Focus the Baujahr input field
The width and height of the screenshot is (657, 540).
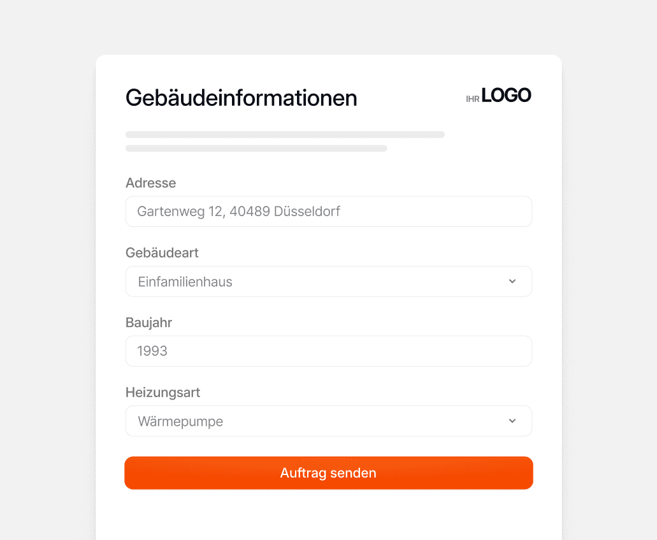click(329, 351)
